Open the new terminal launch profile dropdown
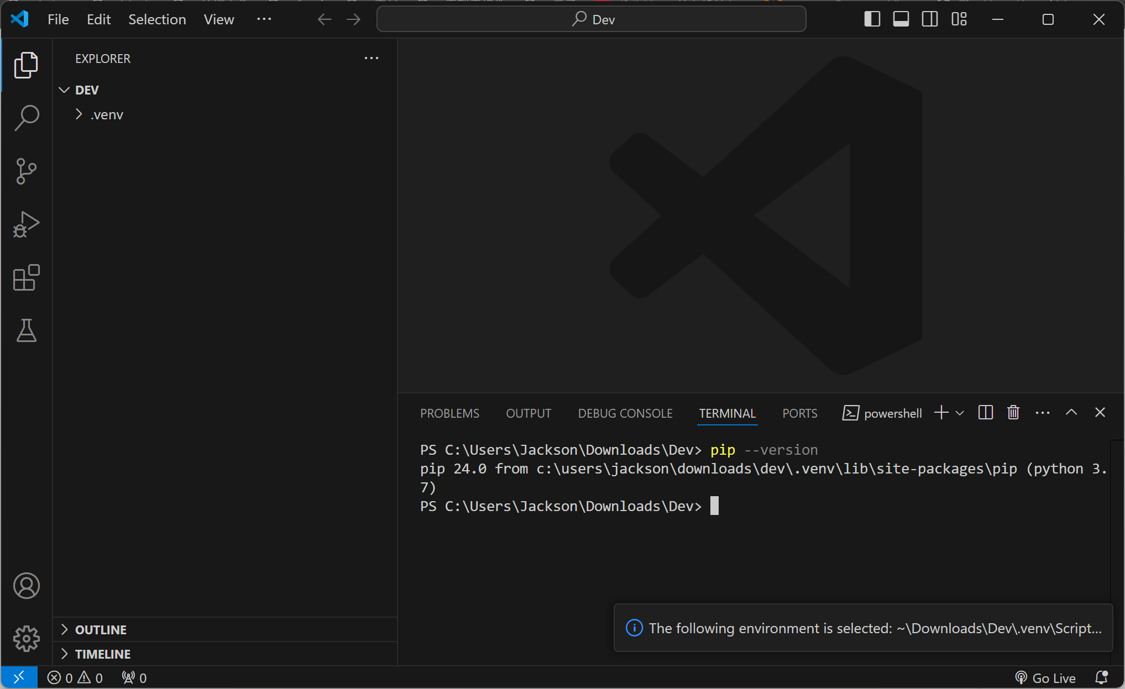 [960, 413]
